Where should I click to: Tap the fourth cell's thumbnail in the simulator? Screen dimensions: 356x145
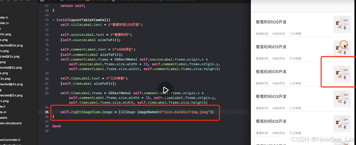click(342, 99)
